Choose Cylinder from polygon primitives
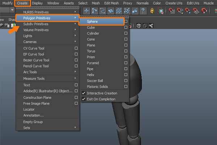Image resolution: width=217 pixels, height=145 pixels. pyautogui.click(x=93, y=33)
